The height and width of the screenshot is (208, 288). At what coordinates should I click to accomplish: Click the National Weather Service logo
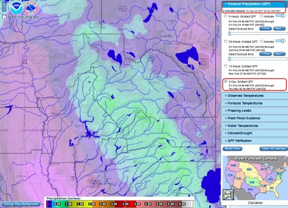(31, 8)
